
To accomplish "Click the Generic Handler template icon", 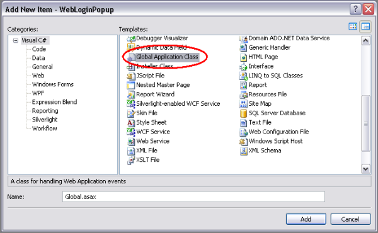I will point(243,48).
